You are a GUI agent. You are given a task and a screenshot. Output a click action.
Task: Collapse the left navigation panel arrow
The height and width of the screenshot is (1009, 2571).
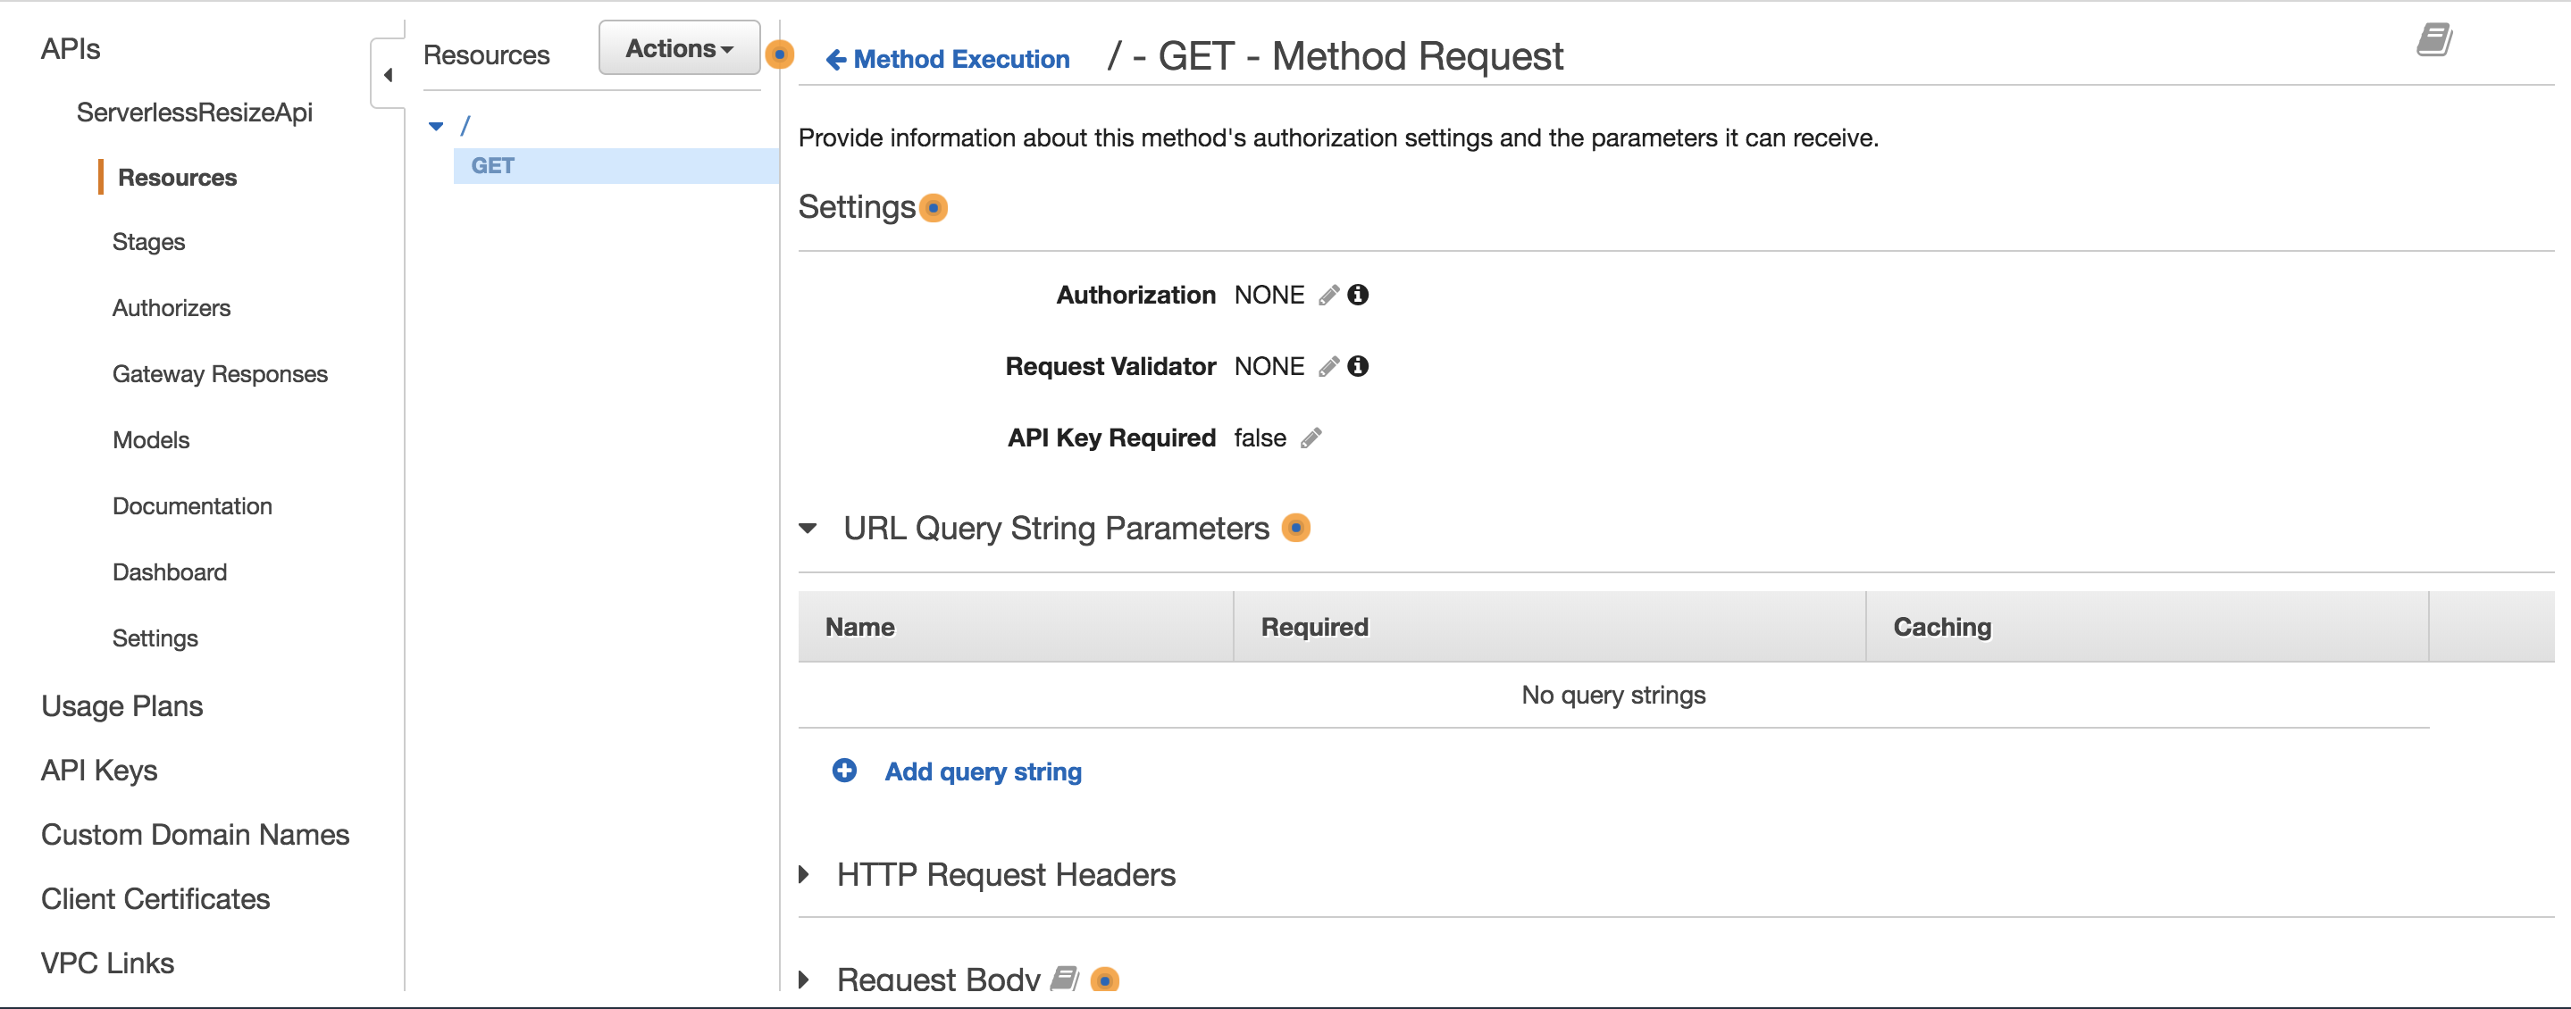(389, 75)
